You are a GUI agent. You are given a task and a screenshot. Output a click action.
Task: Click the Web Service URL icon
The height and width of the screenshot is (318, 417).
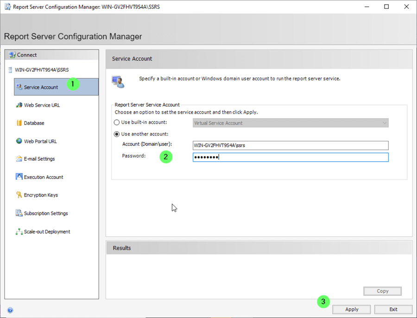click(x=19, y=105)
